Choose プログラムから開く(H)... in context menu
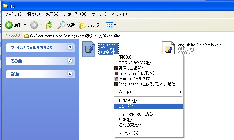This screenshot has width=234, height=140. pos(148,63)
